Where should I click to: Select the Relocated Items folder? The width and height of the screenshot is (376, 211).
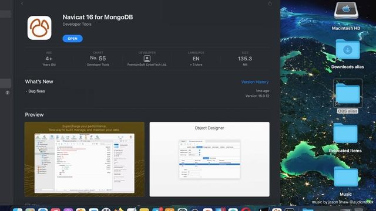click(x=345, y=133)
